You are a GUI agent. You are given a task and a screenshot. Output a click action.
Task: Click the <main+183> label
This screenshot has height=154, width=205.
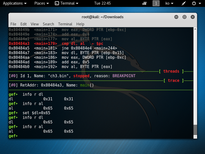pos(46,53)
